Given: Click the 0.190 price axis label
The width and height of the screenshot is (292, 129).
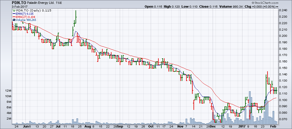Looking at the screenshot, I should click(x=284, y=42).
